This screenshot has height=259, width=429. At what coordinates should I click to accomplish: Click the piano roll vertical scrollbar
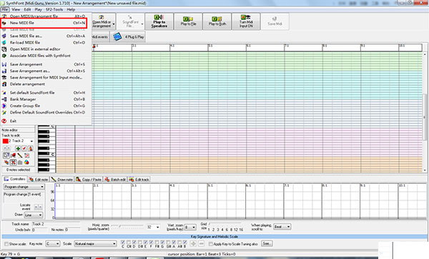point(425,112)
